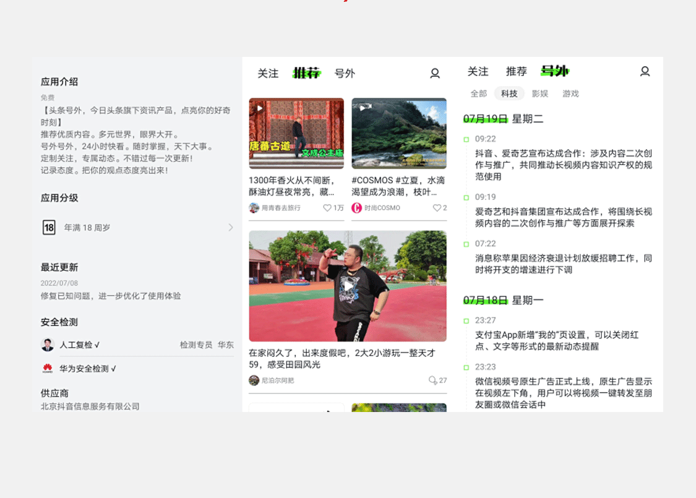Viewport: 696px width, 498px height.
Task: Open news 爱奇艺和抖音集团宣布达成合作
Action: click(x=563, y=218)
